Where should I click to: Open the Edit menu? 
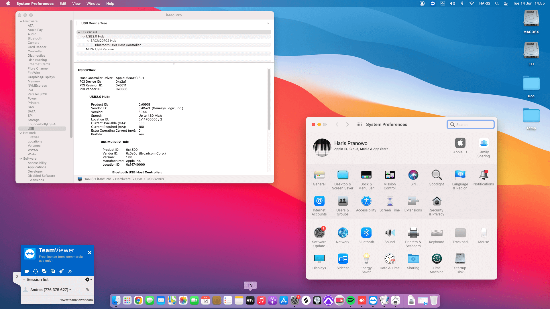click(x=63, y=3)
